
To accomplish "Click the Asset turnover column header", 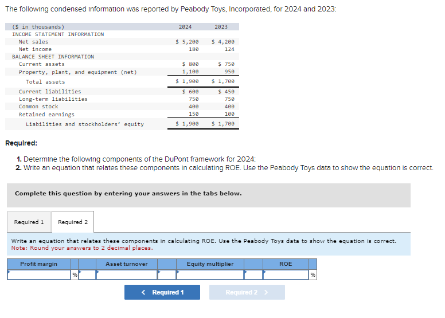I will tap(127, 264).
